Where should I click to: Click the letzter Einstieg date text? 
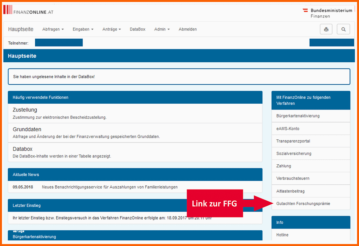[112, 218]
